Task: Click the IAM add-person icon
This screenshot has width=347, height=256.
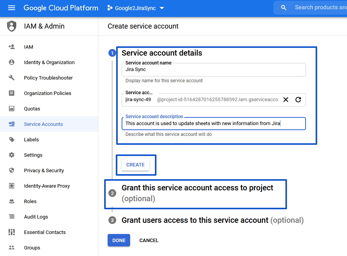Action: point(12,47)
